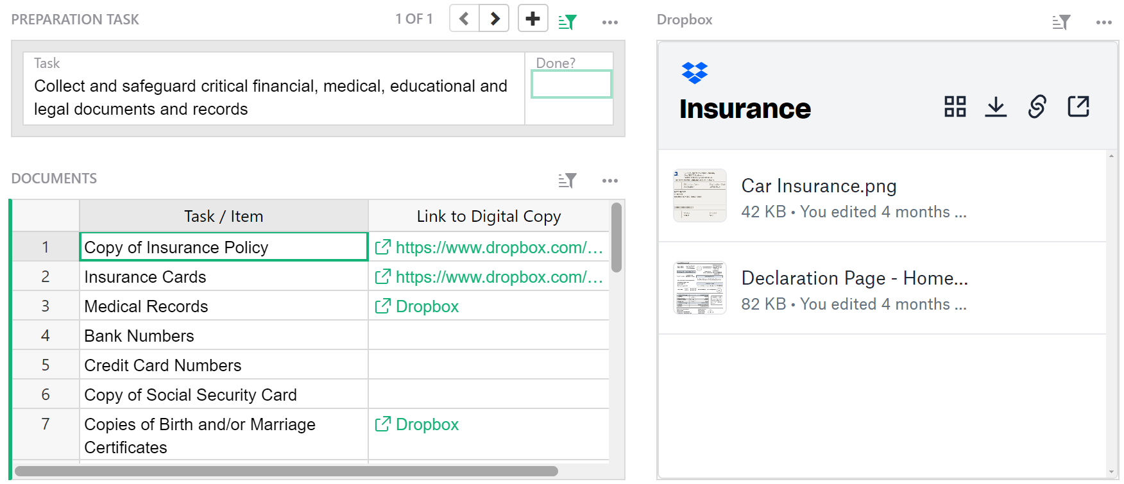Click 'Link to Digital Copy' column header

[x=489, y=216]
